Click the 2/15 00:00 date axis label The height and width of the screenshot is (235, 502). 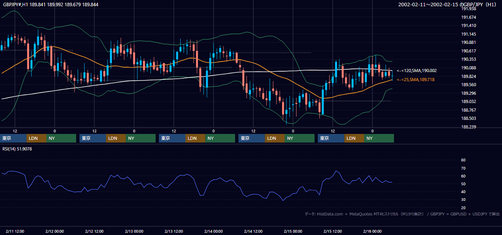[293, 231]
